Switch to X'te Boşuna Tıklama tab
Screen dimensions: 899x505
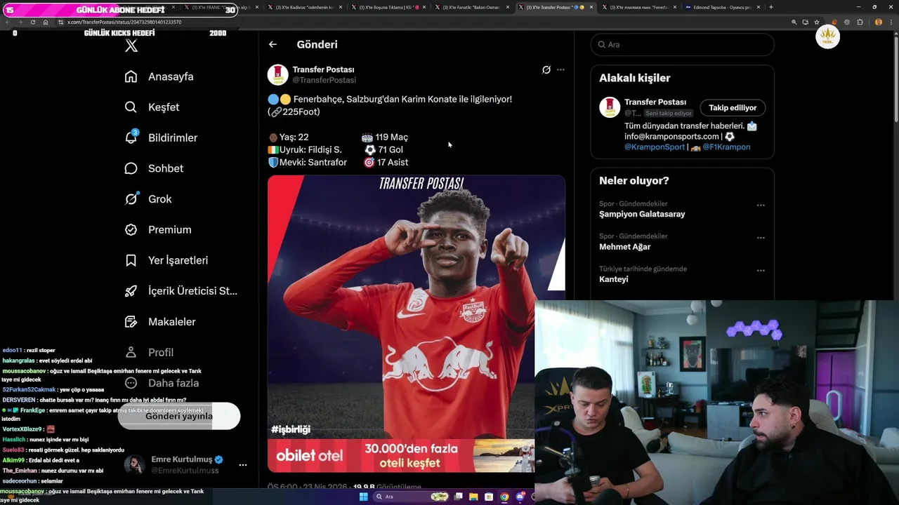[x=387, y=7]
